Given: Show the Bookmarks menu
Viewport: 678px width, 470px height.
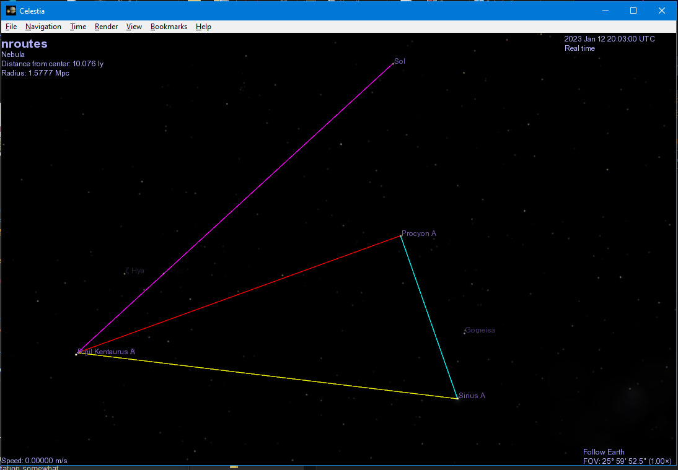Looking at the screenshot, I should click(169, 27).
